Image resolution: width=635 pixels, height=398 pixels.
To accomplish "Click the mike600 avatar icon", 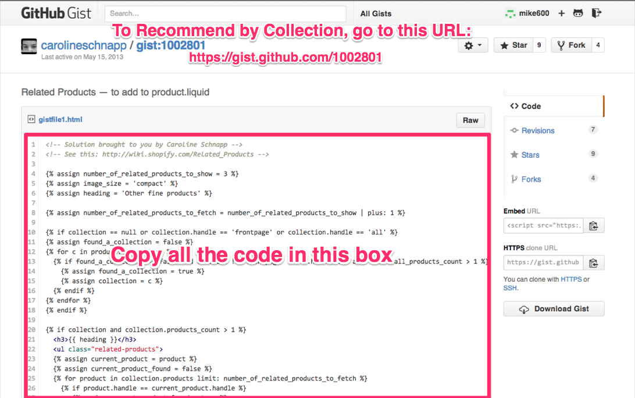I will (x=510, y=14).
